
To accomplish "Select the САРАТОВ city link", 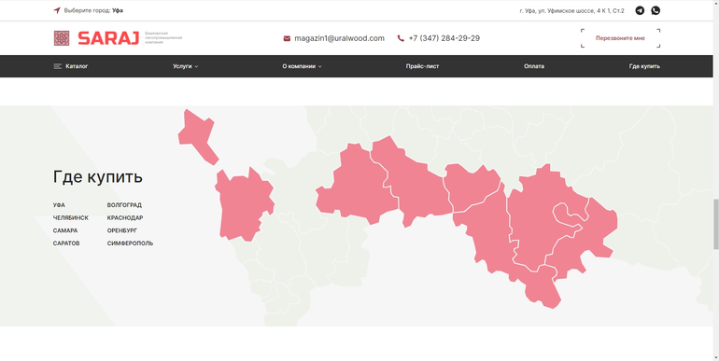I will pyautogui.click(x=66, y=243).
